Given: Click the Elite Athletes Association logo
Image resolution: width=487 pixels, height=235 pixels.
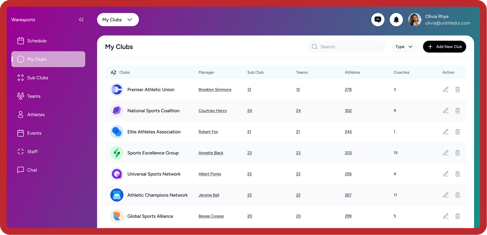Looking at the screenshot, I should 117,132.
